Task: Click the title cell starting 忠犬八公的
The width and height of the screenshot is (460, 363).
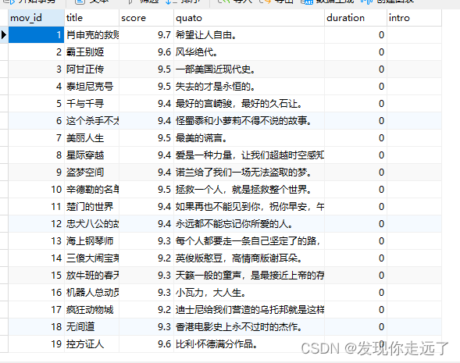Action: [92, 224]
